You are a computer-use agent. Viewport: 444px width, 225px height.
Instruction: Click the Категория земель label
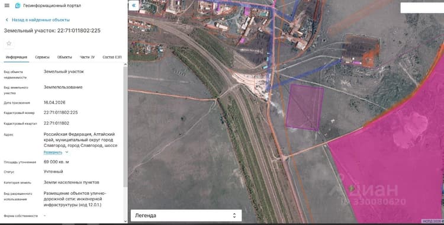pos(18,183)
